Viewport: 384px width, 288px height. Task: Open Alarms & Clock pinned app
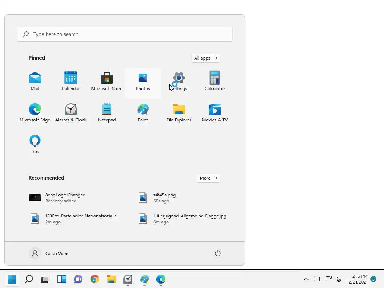pyautogui.click(x=71, y=113)
